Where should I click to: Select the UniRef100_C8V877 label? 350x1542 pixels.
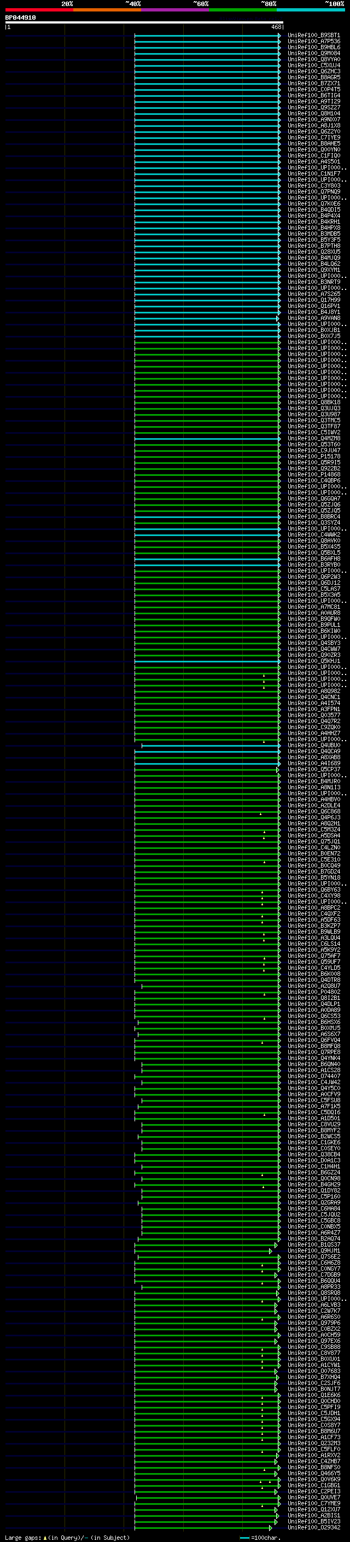coord(313,1353)
